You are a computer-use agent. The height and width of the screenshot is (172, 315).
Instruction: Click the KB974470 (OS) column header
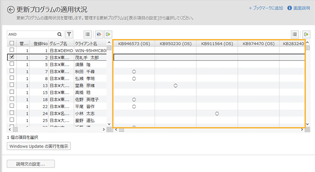point(258,44)
